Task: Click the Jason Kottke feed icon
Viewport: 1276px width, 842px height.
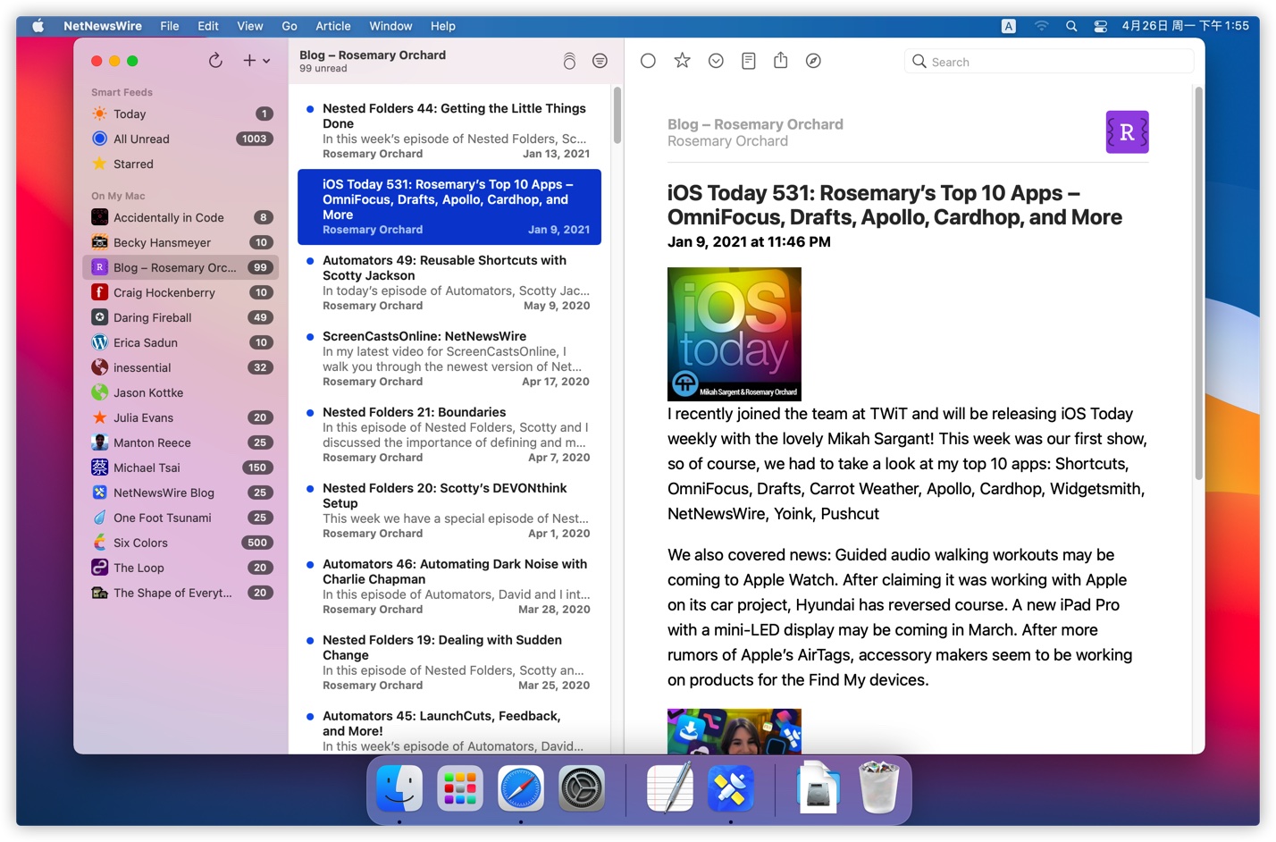Action: tap(100, 392)
